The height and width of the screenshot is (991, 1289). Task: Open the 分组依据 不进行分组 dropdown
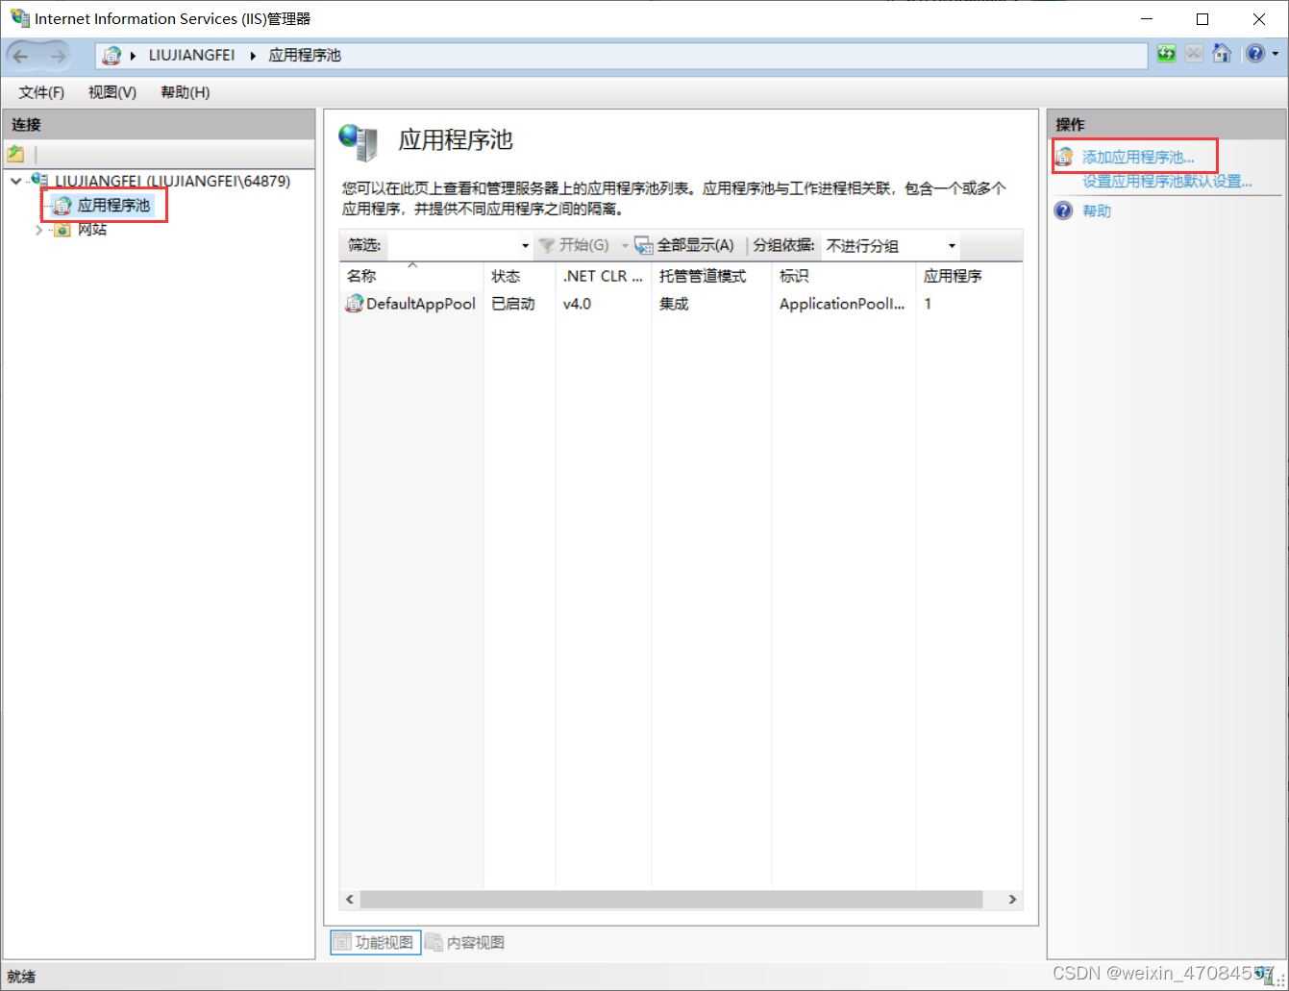[x=890, y=245]
